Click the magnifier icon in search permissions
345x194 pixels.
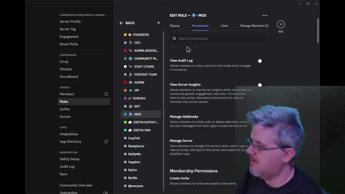click(174, 39)
